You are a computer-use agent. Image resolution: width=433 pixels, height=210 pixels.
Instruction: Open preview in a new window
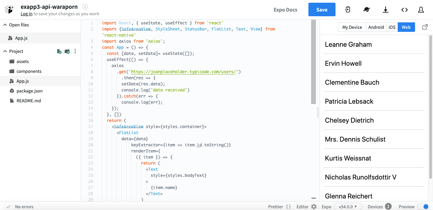pyautogui.click(x=425, y=27)
